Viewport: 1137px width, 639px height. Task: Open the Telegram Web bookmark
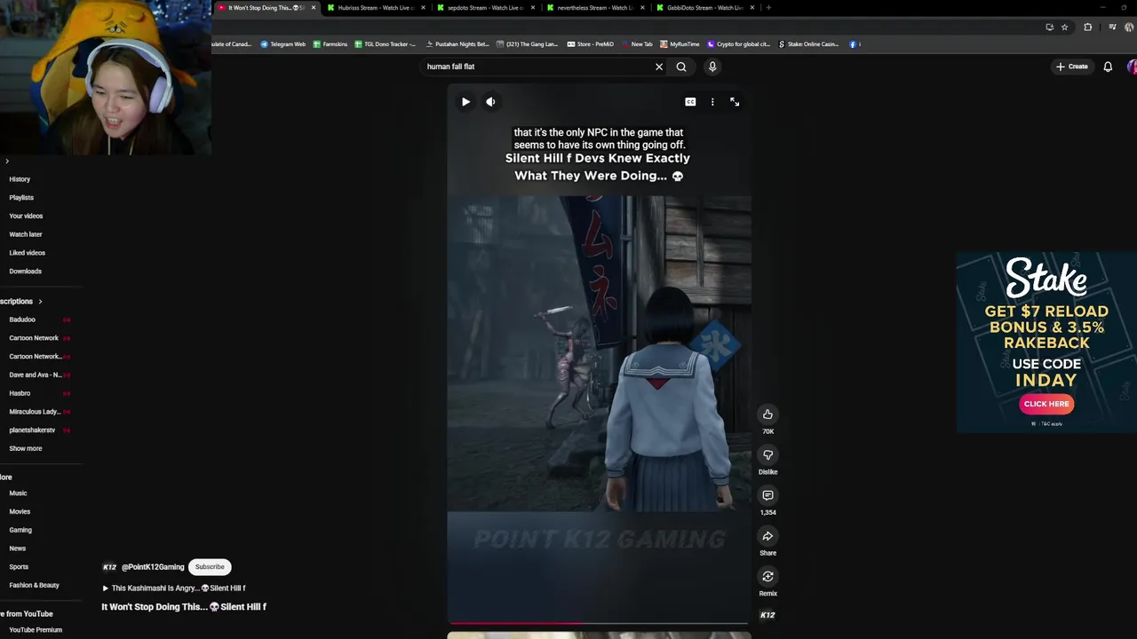point(282,44)
